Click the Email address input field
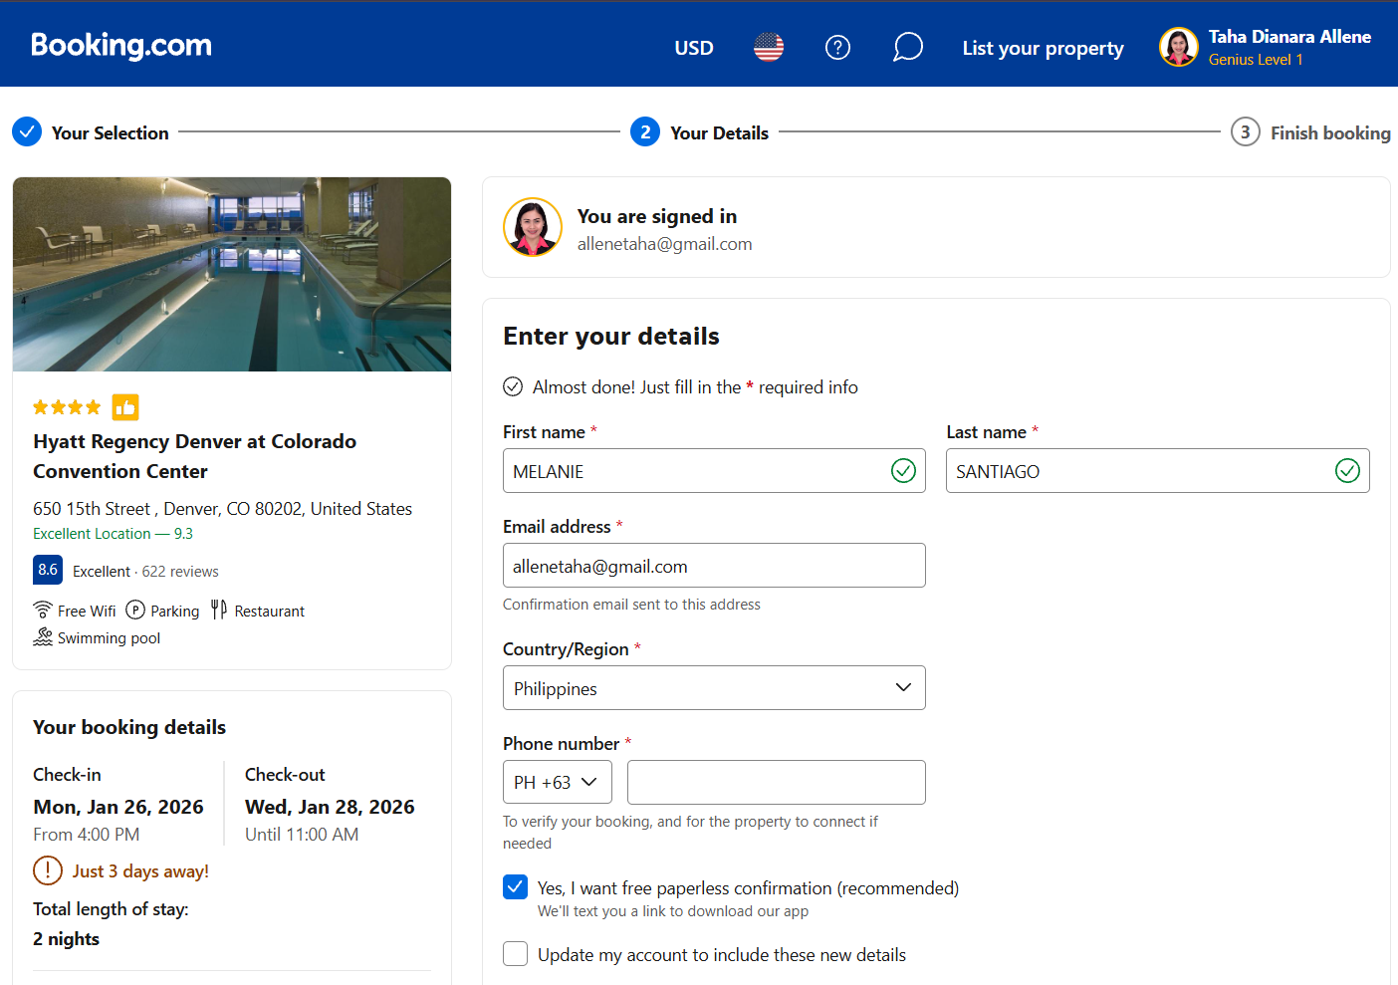The image size is (1398, 985). pyautogui.click(x=714, y=566)
